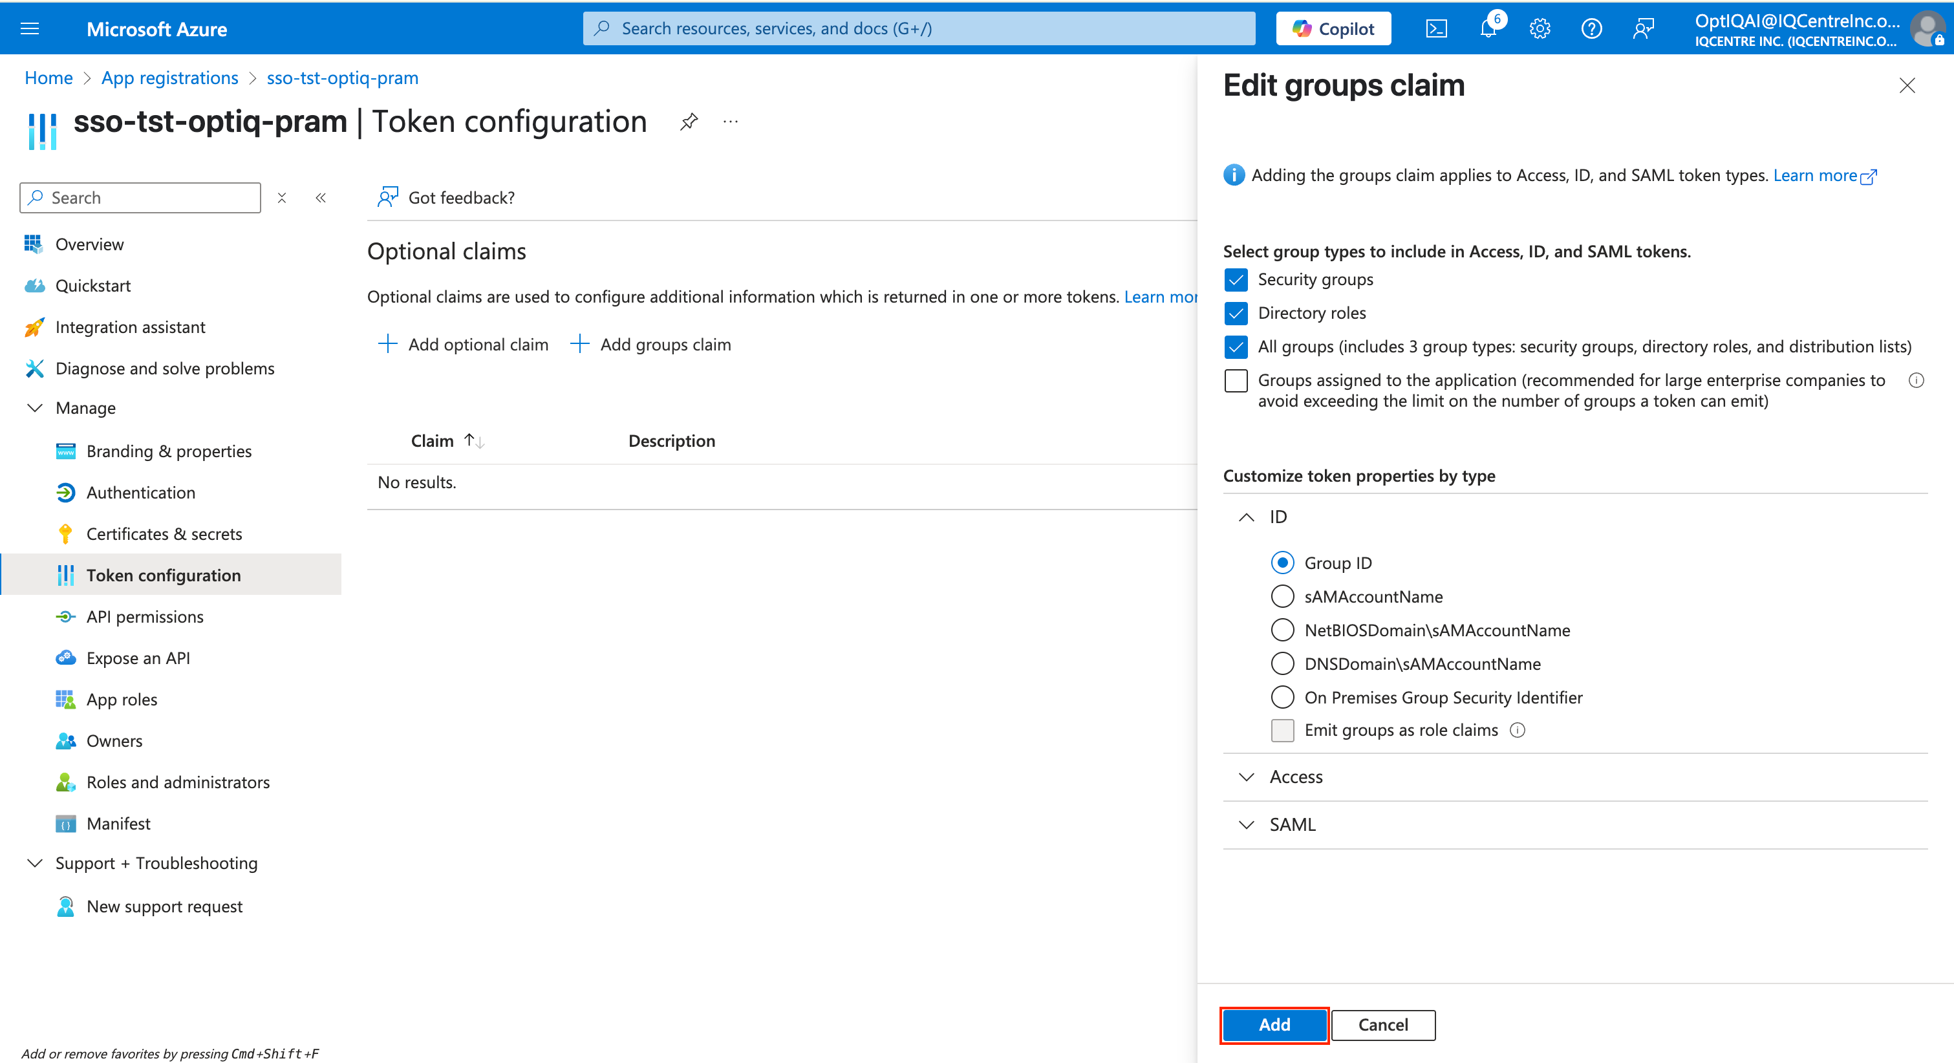Click the API permissions icon
The height and width of the screenshot is (1063, 1954).
coord(65,616)
